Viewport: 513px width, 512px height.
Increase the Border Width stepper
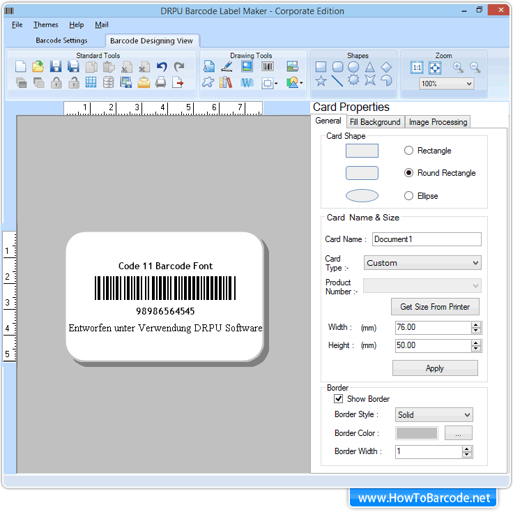pyautogui.click(x=467, y=449)
